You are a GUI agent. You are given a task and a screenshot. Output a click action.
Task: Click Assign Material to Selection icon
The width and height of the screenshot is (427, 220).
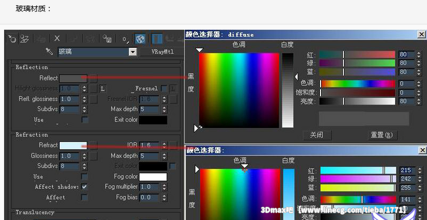coord(42,39)
